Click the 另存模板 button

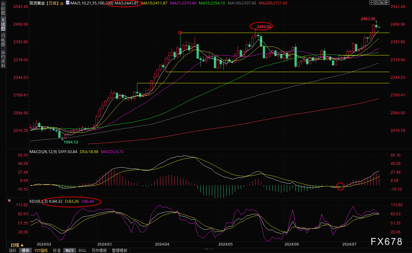click(99, 250)
